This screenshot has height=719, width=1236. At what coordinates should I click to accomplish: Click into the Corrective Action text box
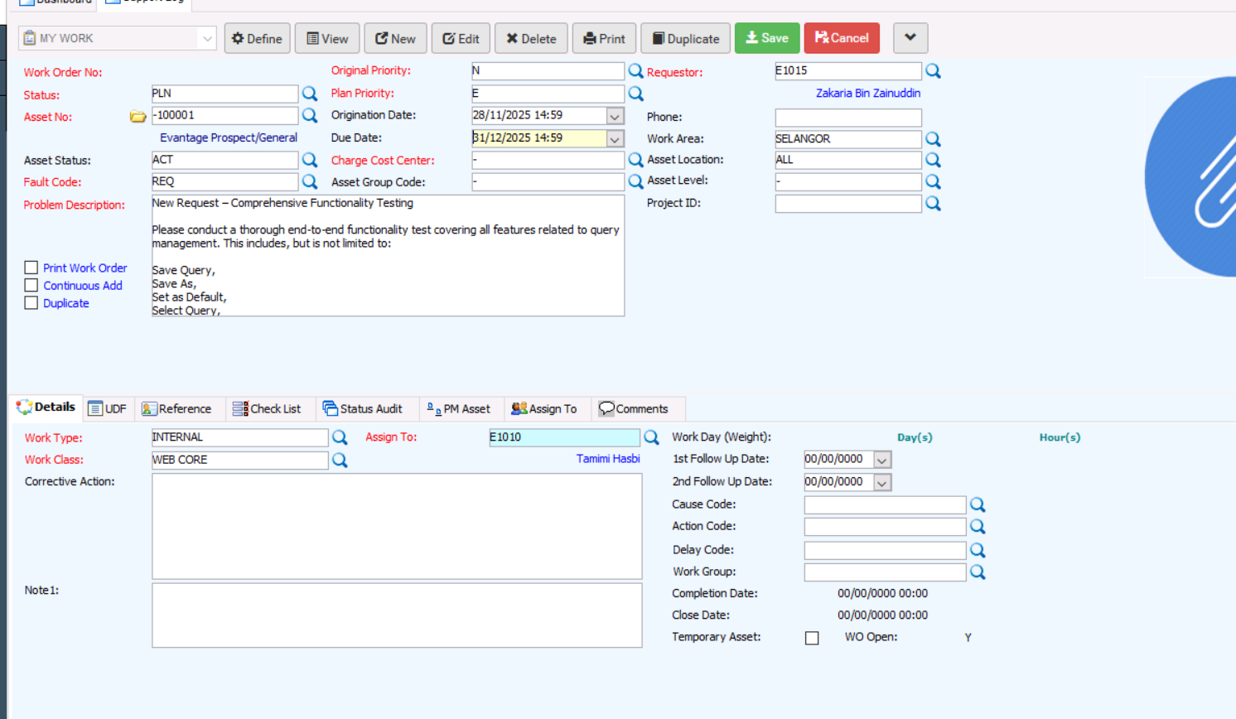pyautogui.click(x=397, y=526)
